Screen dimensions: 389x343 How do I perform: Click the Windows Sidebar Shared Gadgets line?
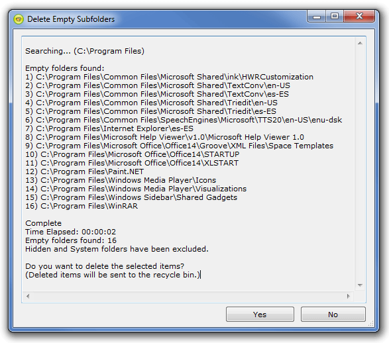pos(131,197)
